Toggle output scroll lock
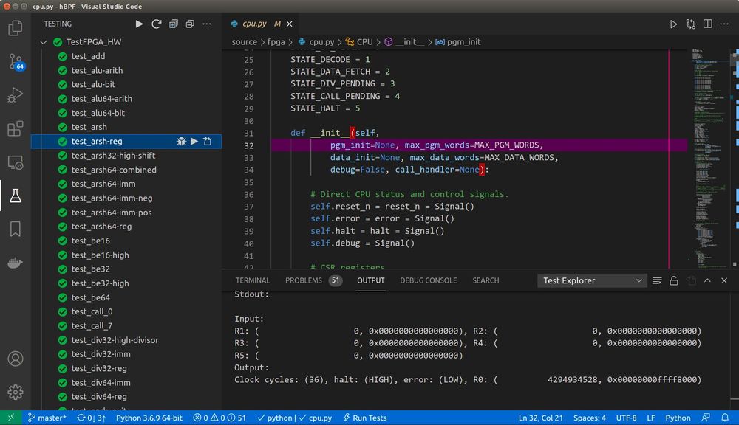The height and width of the screenshot is (425, 739). [x=674, y=280]
